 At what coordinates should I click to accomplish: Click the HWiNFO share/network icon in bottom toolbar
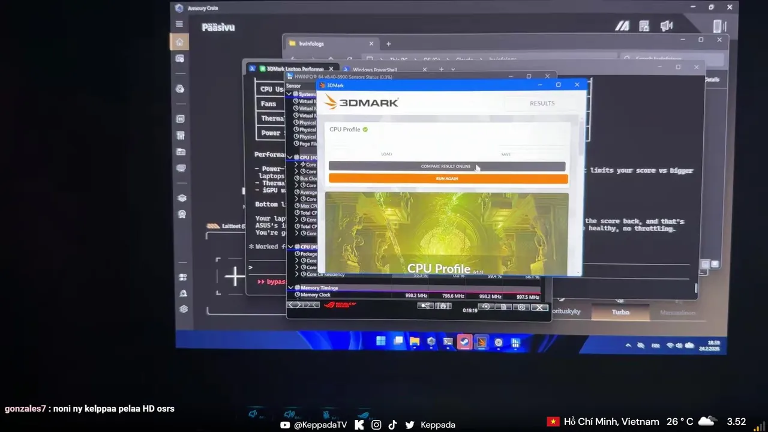(x=425, y=307)
